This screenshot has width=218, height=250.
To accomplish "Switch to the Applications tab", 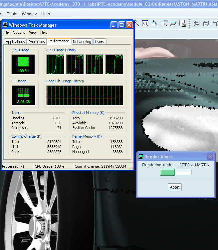I will click(15, 42).
